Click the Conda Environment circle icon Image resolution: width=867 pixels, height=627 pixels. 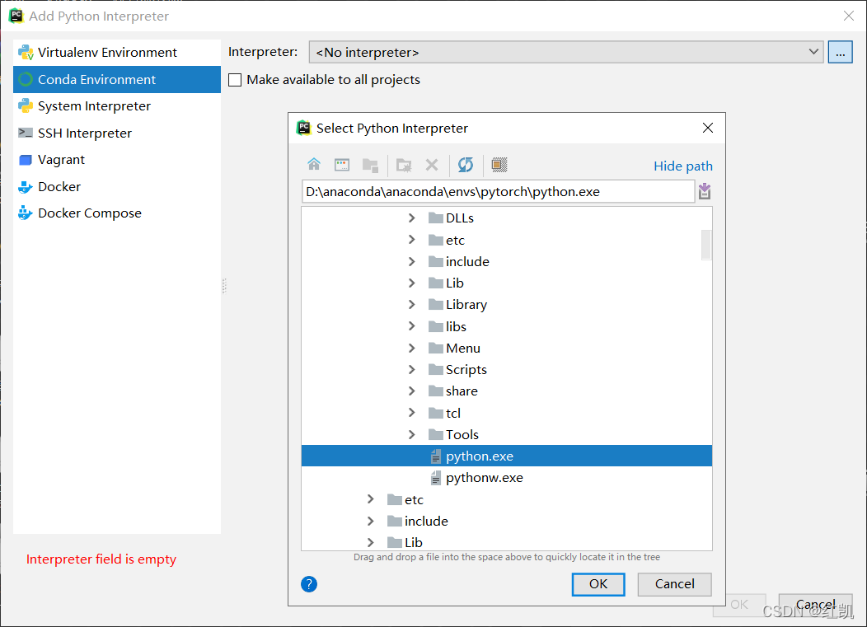(x=26, y=80)
